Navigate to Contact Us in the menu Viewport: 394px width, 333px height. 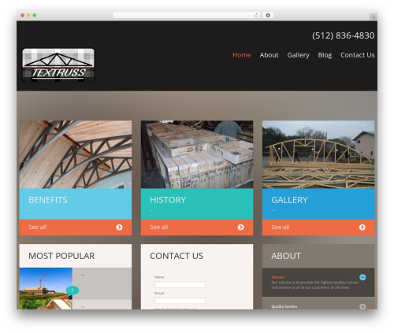coord(358,55)
